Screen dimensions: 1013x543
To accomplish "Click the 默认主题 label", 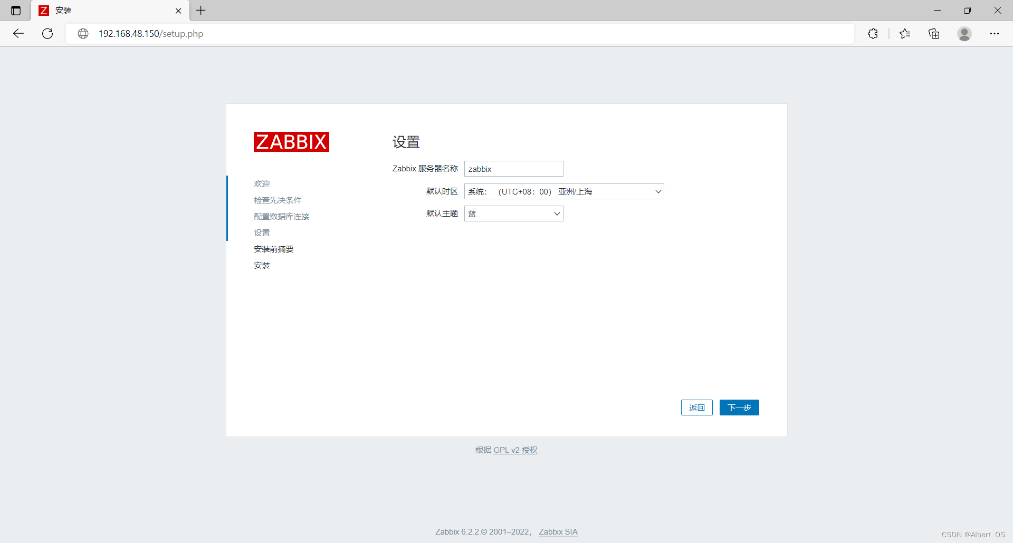I will pyautogui.click(x=442, y=214).
